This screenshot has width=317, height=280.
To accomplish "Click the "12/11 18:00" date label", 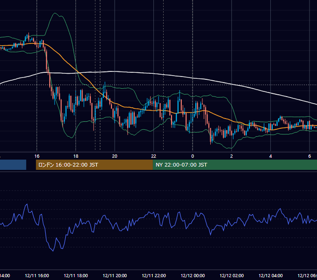I will click(76, 275).
